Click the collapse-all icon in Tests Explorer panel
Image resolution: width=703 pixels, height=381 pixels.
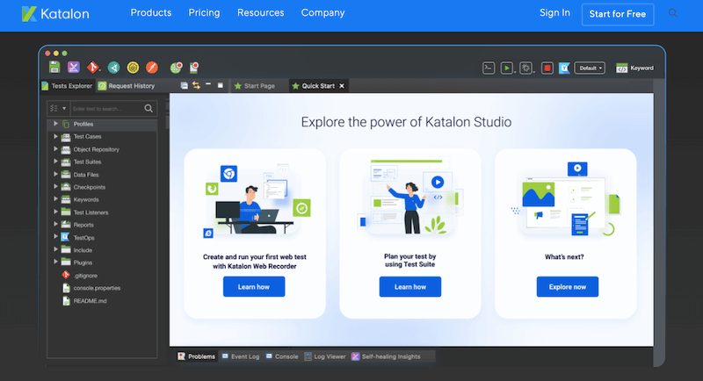pyautogui.click(x=185, y=85)
